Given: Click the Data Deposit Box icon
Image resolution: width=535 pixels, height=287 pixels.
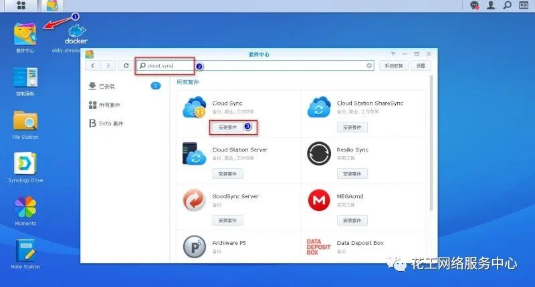Looking at the screenshot, I should coord(319,247).
